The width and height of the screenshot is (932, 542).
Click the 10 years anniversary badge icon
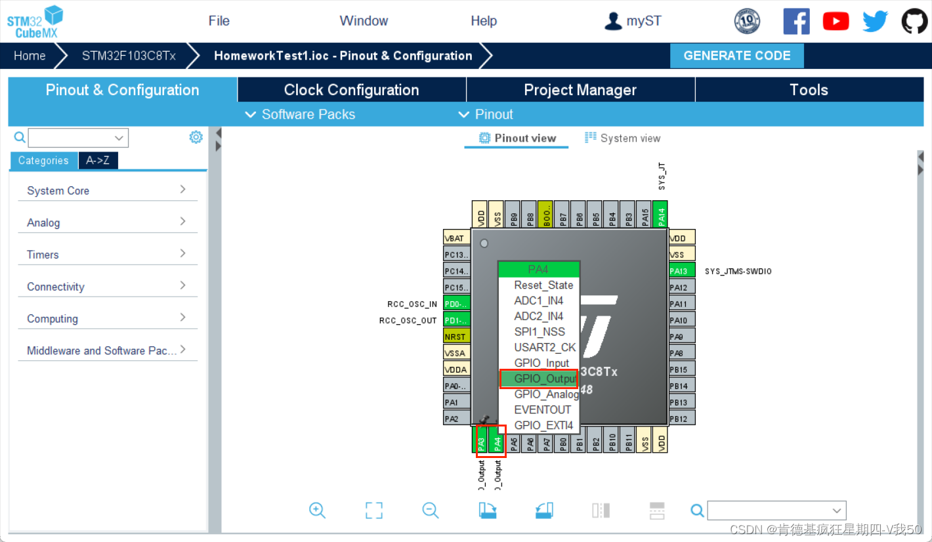(x=747, y=21)
